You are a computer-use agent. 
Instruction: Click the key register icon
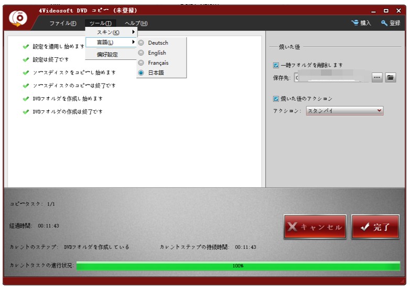point(384,23)
